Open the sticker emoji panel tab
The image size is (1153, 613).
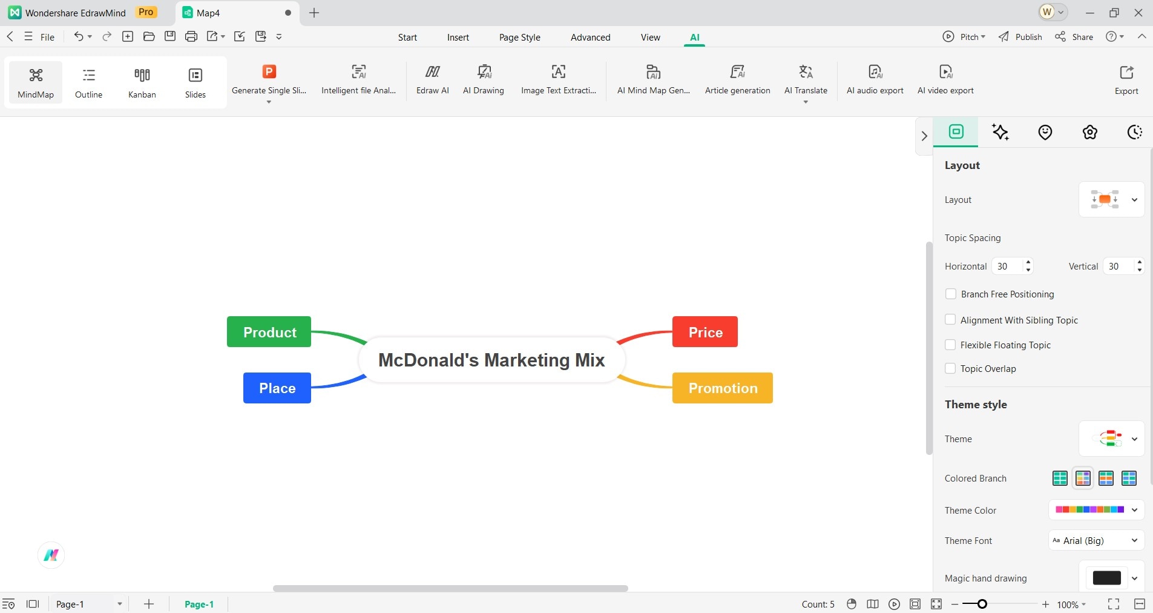tap(1045, 132)
